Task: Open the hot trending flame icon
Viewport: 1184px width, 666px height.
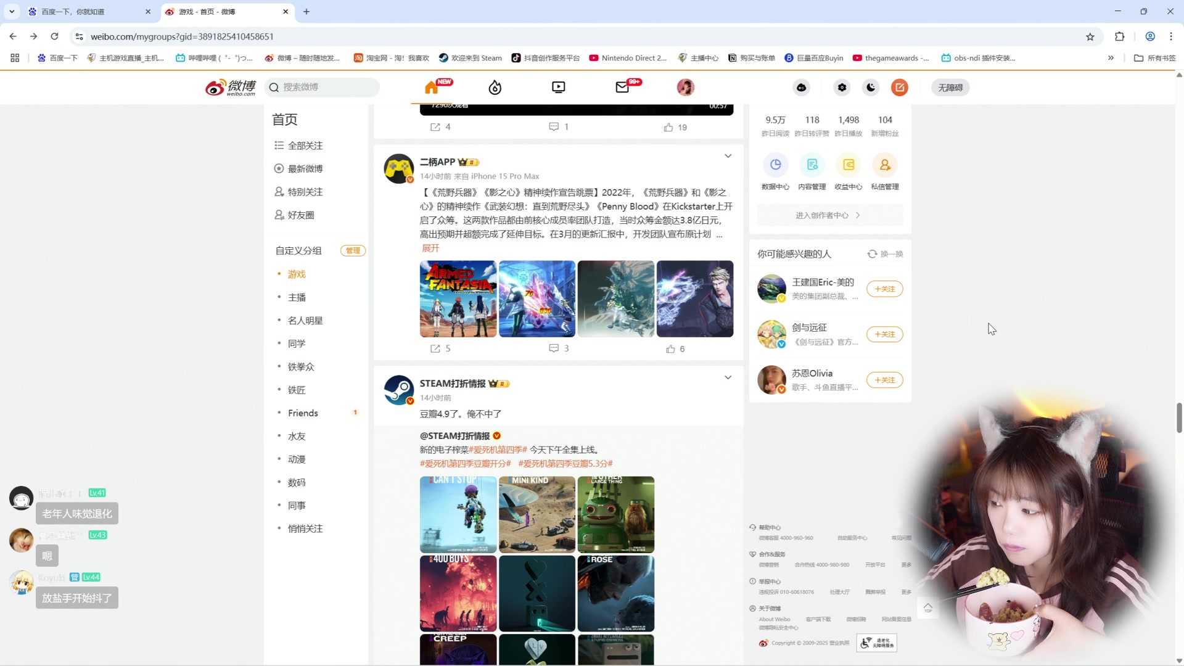Action: click(x=495, y=88)
